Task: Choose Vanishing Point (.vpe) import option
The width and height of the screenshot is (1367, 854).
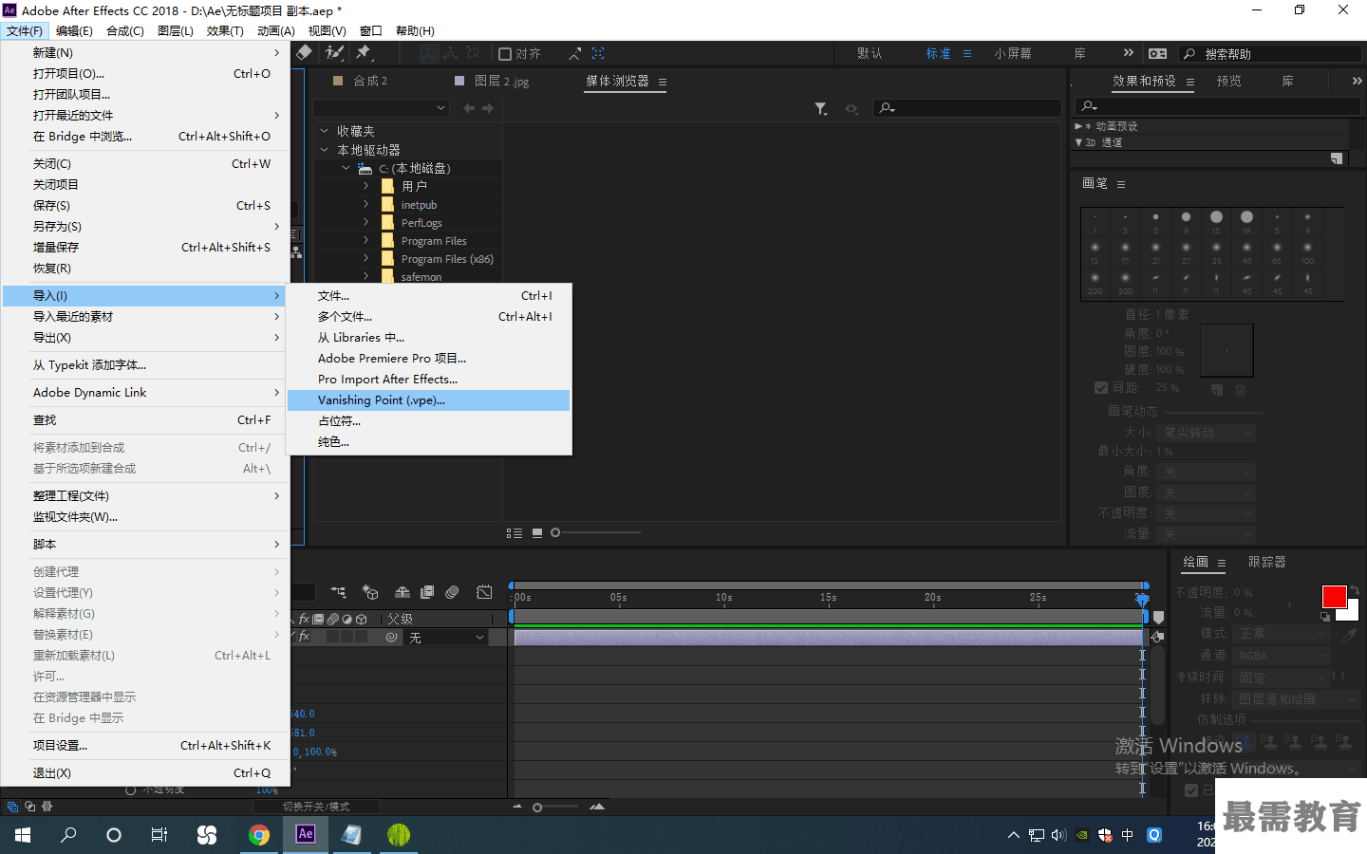Action: tap(429, 400)
